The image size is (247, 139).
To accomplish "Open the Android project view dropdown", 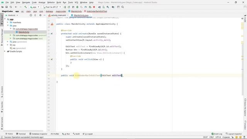I will click(12, 15).
